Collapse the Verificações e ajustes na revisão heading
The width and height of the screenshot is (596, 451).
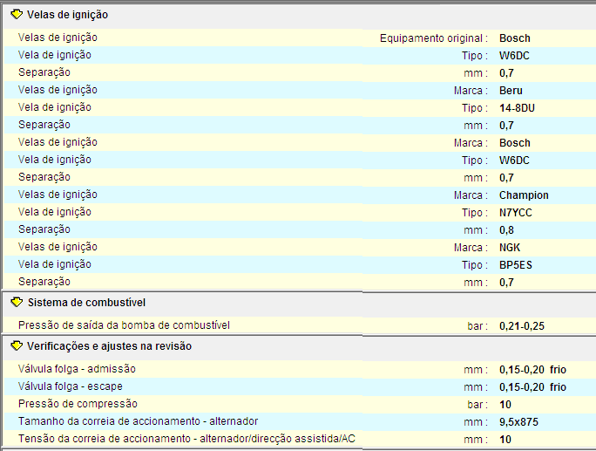pyautogui.click(x=109, y=346)
